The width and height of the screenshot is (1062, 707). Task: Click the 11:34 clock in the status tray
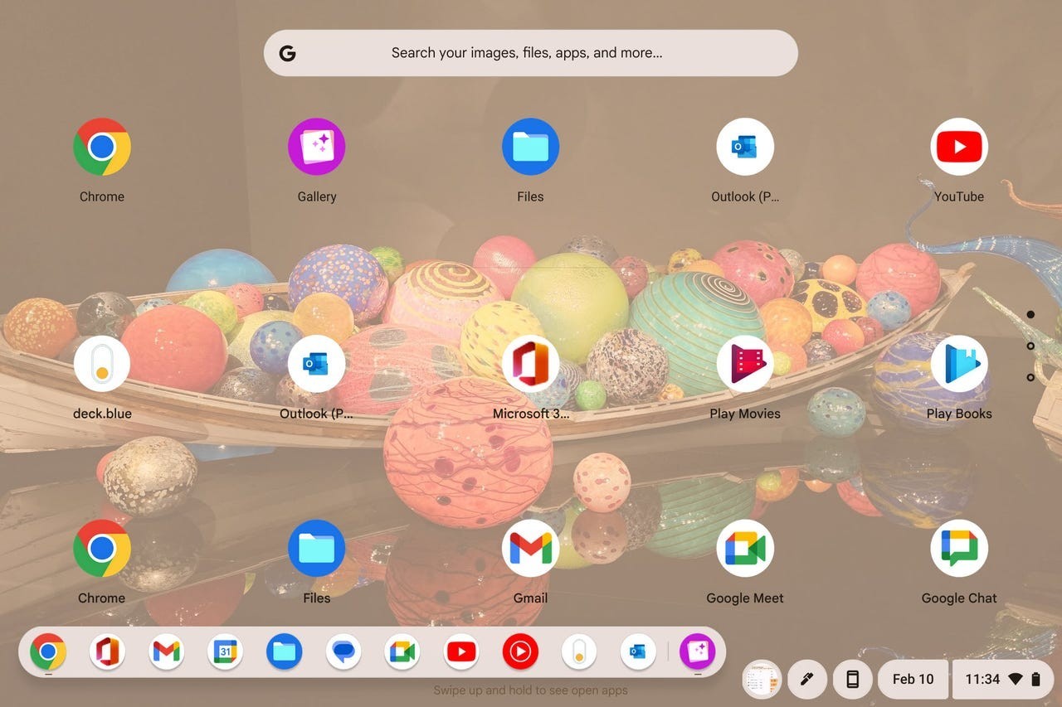tap(982, 679)
